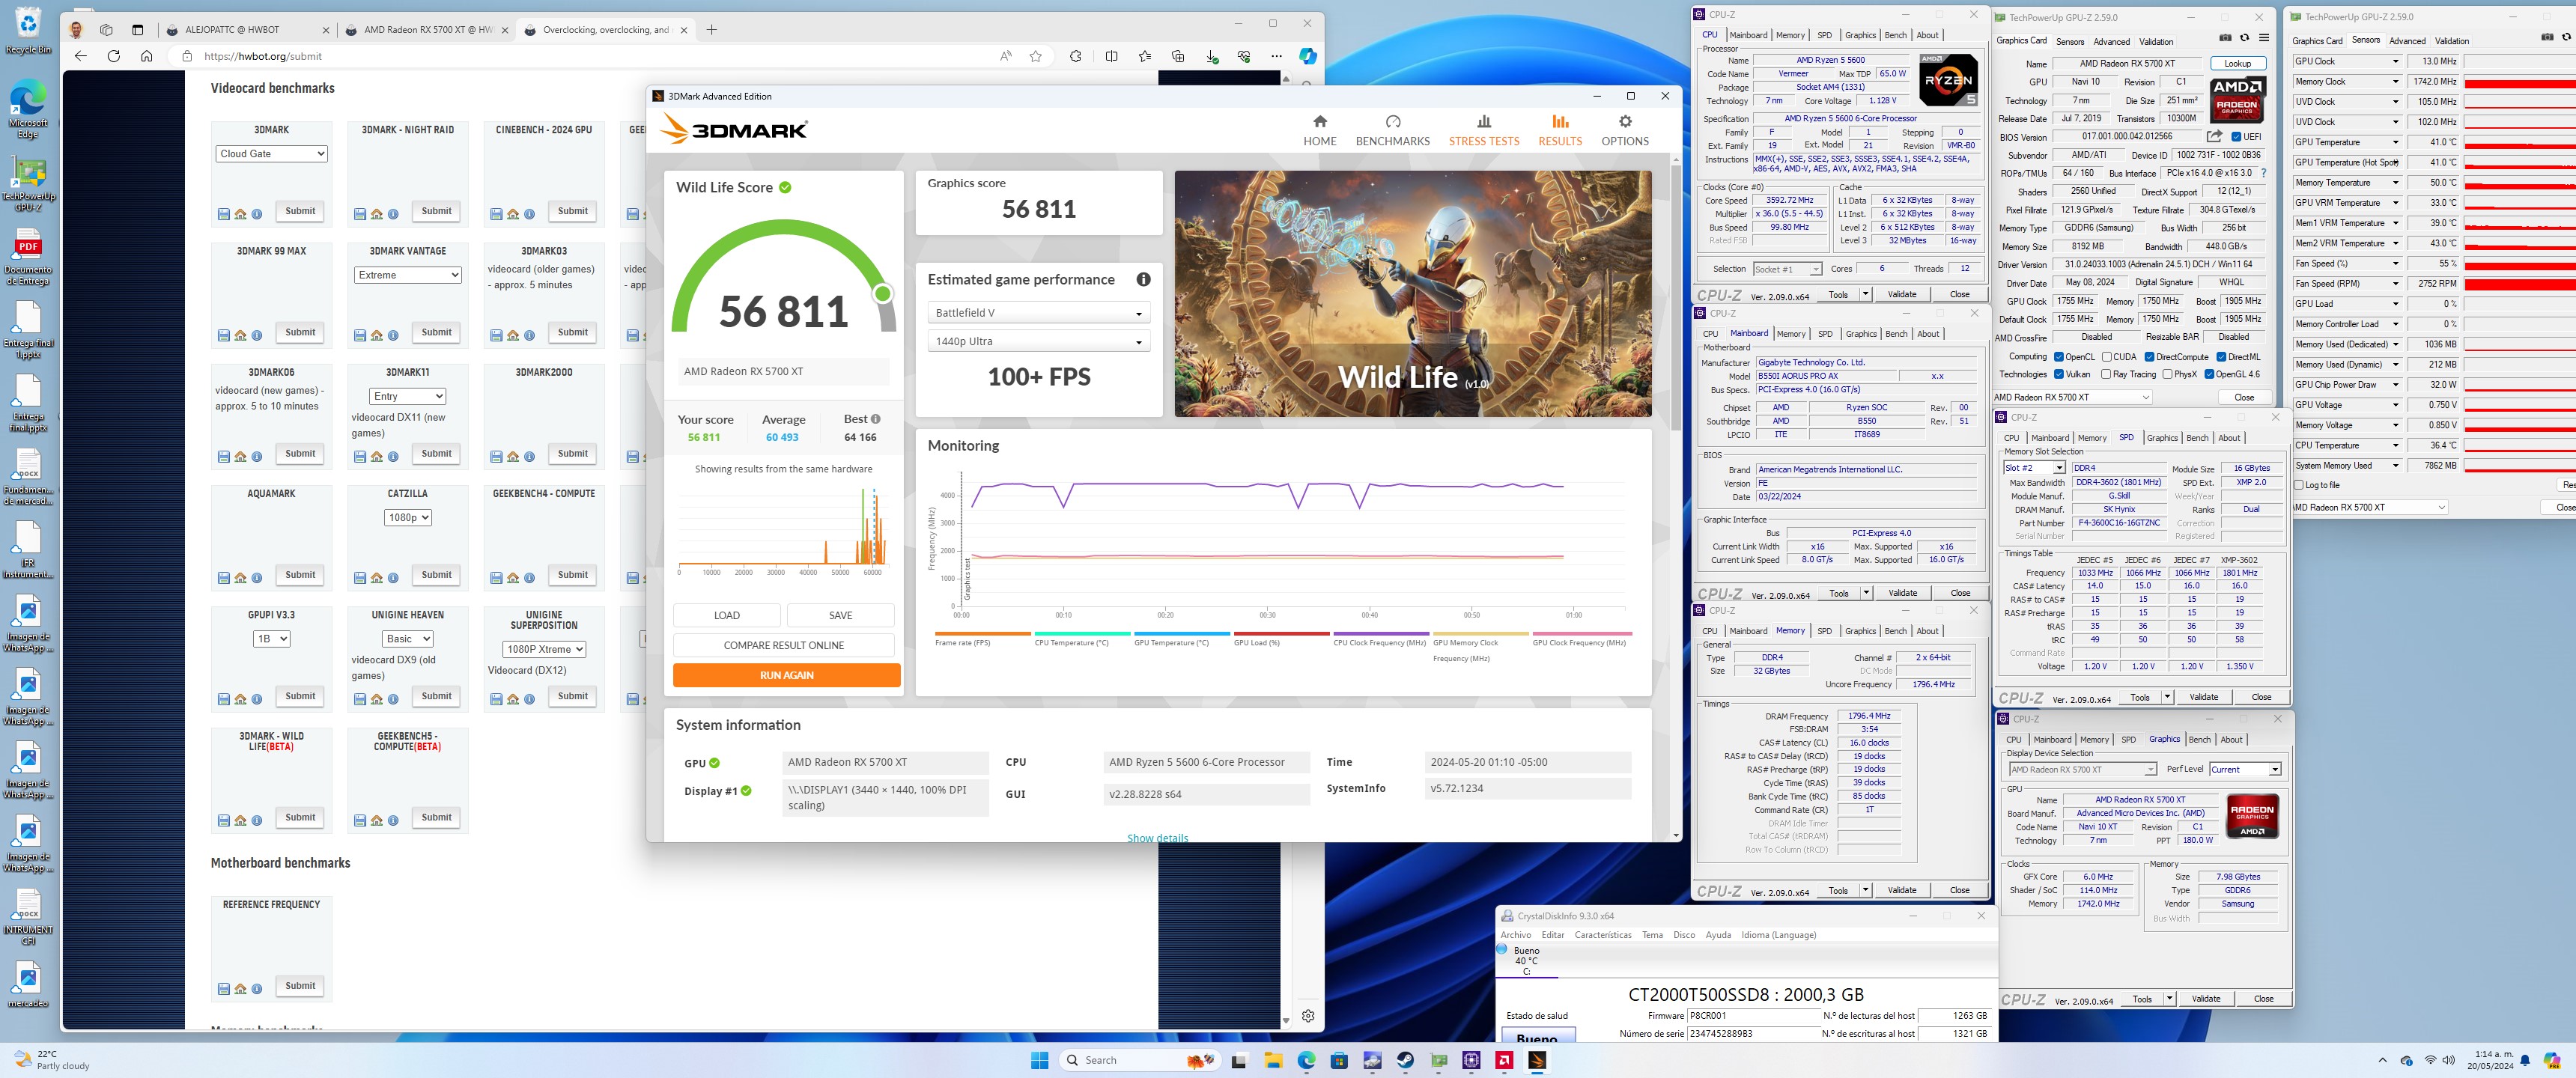This screenshot has width=2576, height=1078.
Task: Take a GPU-Z screenshot in Graphics Card window
Action: [2224, 38]
